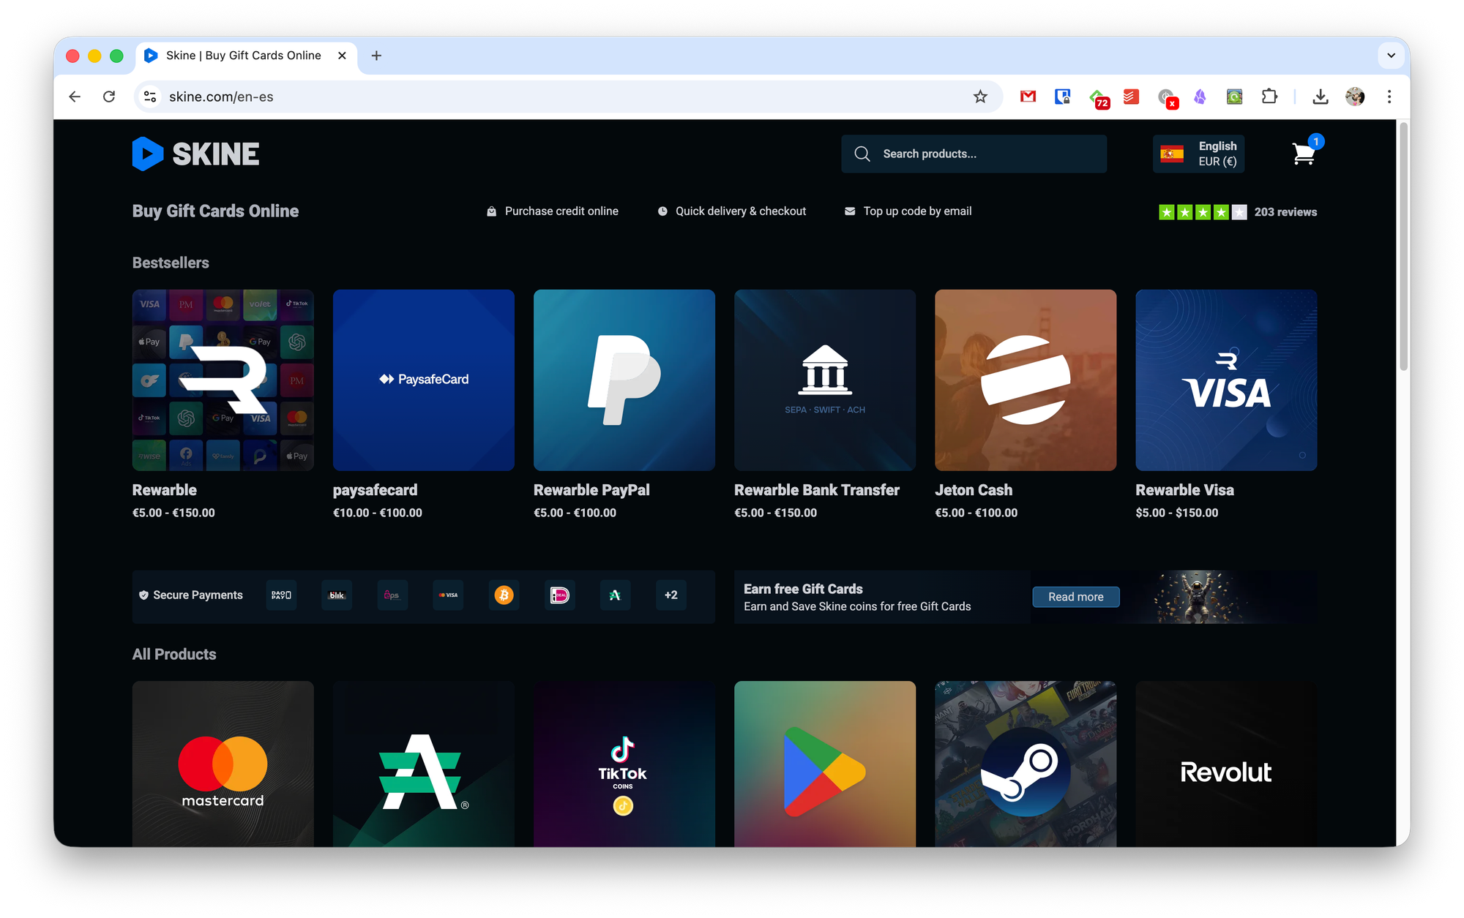
Task: Click the Blik payment icon
Action: (337, 595)
